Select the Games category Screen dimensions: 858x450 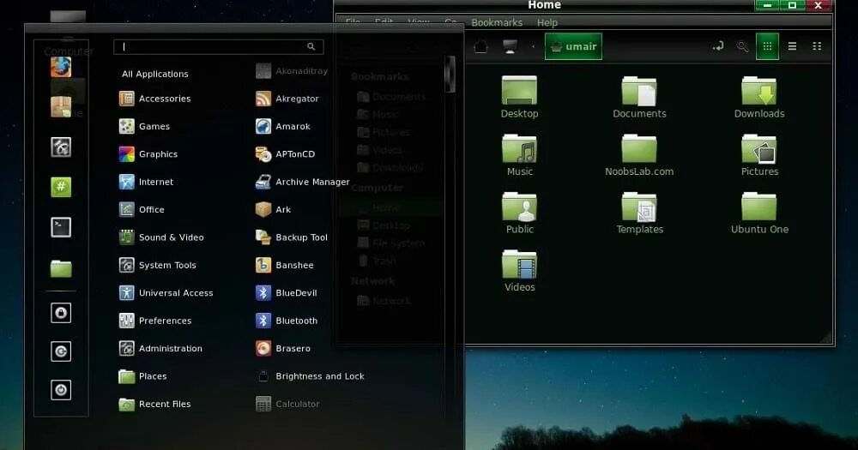[x=144, y=126]
